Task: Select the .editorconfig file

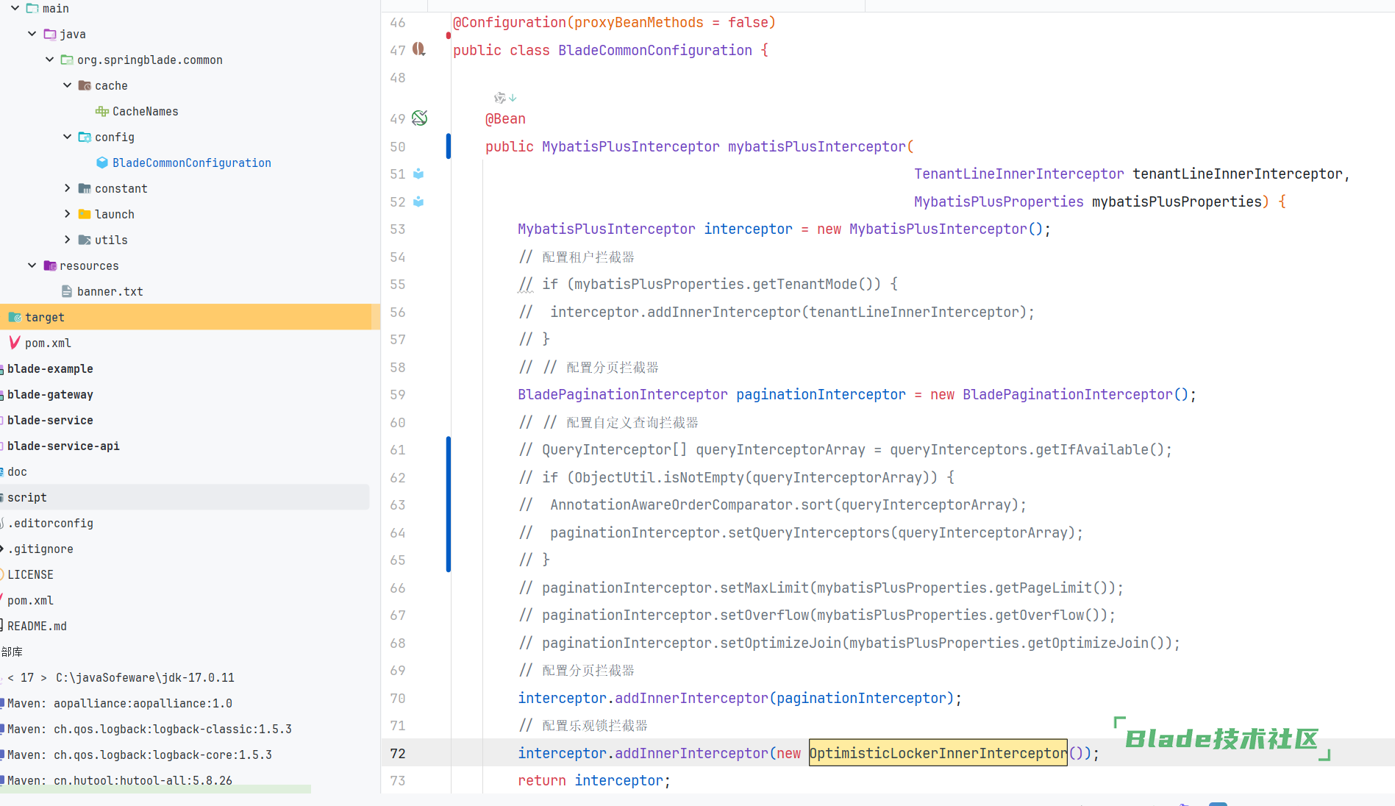Action: coord(51,523)
